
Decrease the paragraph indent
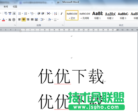click(39, 14)
